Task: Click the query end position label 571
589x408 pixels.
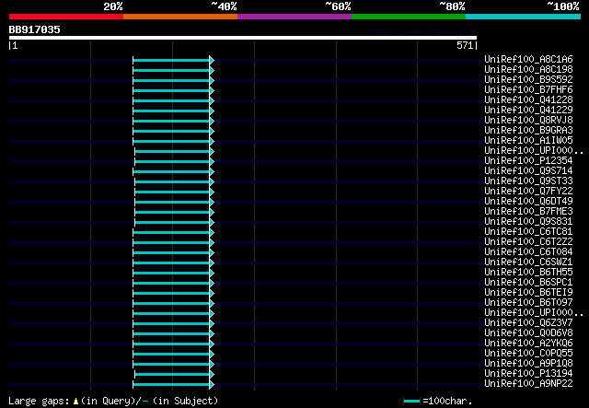Action: (x=465, y=45)
